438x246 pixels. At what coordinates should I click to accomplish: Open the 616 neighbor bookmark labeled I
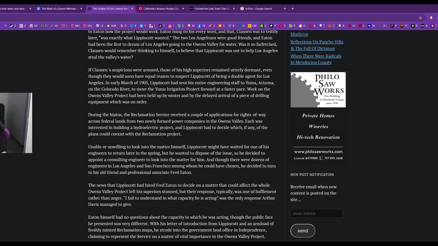(65, 26)
